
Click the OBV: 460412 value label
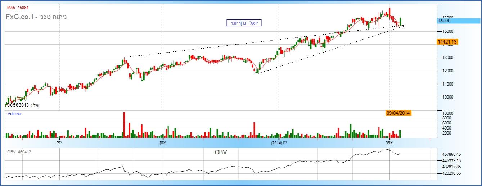click(19, 152)
